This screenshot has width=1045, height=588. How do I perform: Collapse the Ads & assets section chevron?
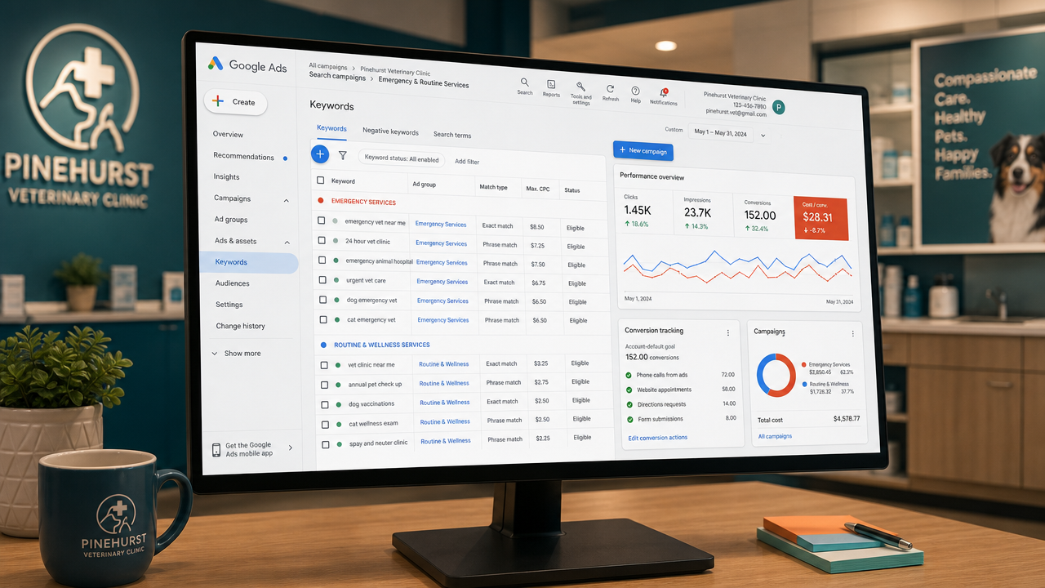287,243
